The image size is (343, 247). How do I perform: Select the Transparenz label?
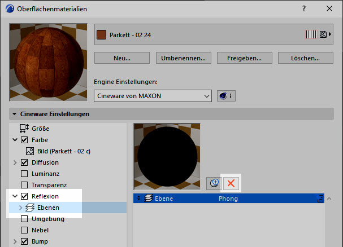49,185
